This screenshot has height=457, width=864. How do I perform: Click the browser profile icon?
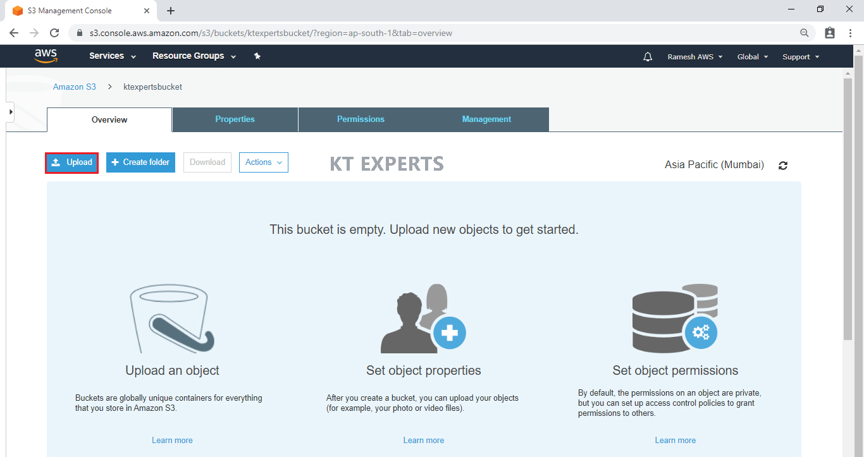pyautogui.click(x=830, y=33)
